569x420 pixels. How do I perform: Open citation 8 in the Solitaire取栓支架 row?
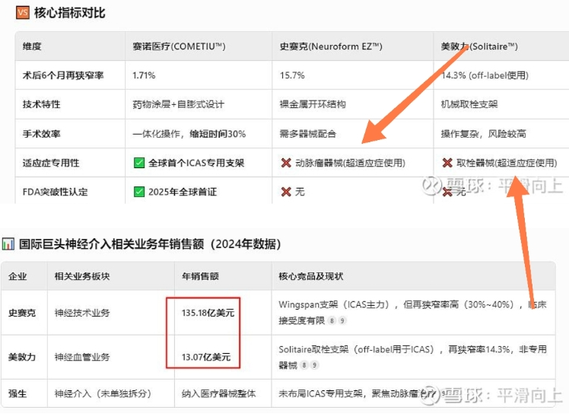point(304,365)
